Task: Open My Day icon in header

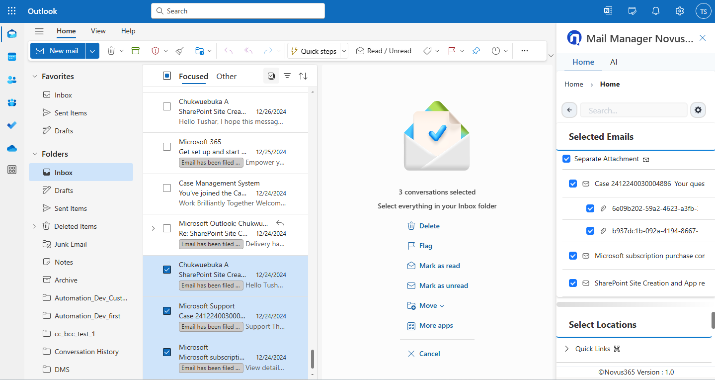Action: [x=632, y=11]
